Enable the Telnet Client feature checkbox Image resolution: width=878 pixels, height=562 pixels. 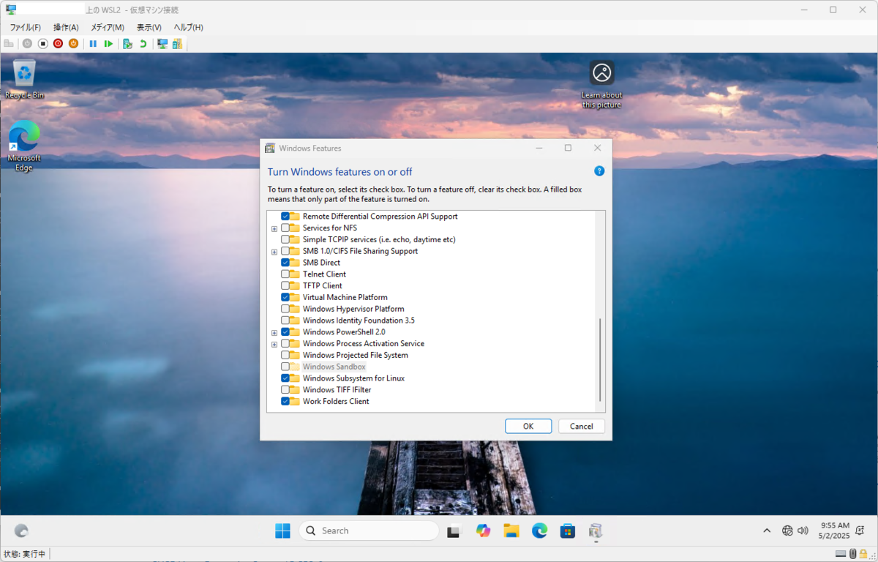[x=285, y=274]
